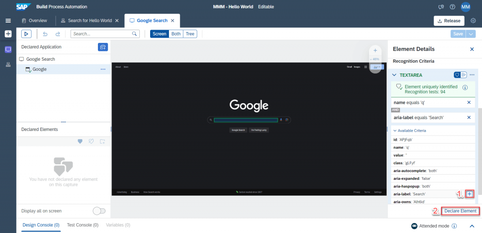This screenshot has width=482, height=233.
Task: Open TEXTAREA more options ellipsis
Action: pos(472,75)
